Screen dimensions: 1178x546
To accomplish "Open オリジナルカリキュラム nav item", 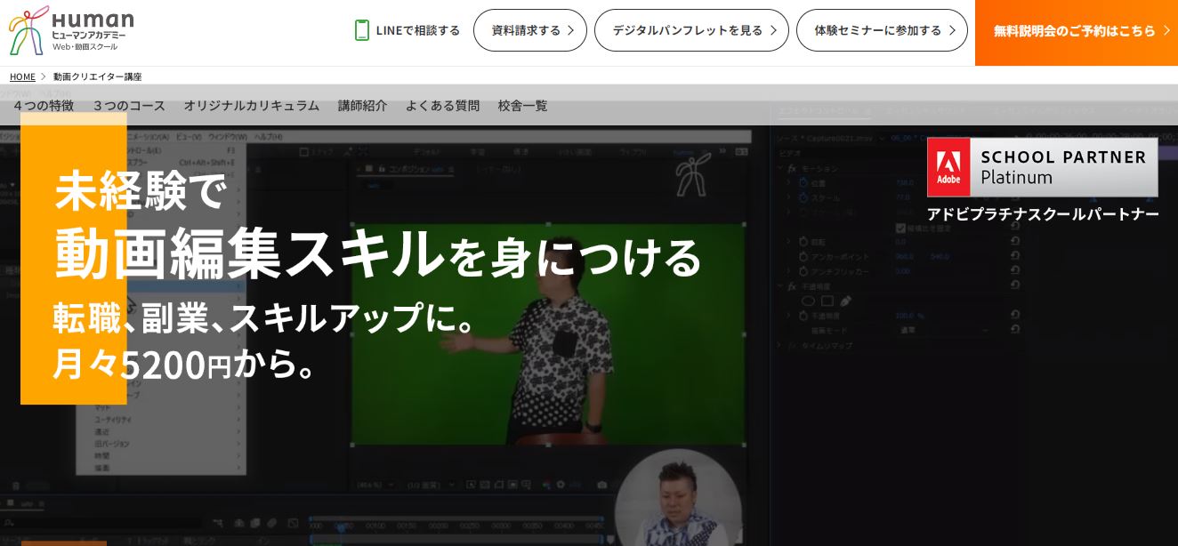I will coord(251,105).
